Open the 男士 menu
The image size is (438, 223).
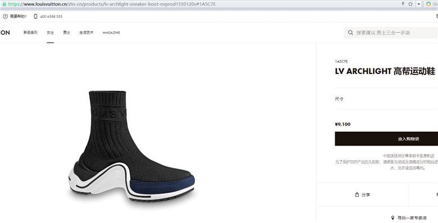pos(66,32)
